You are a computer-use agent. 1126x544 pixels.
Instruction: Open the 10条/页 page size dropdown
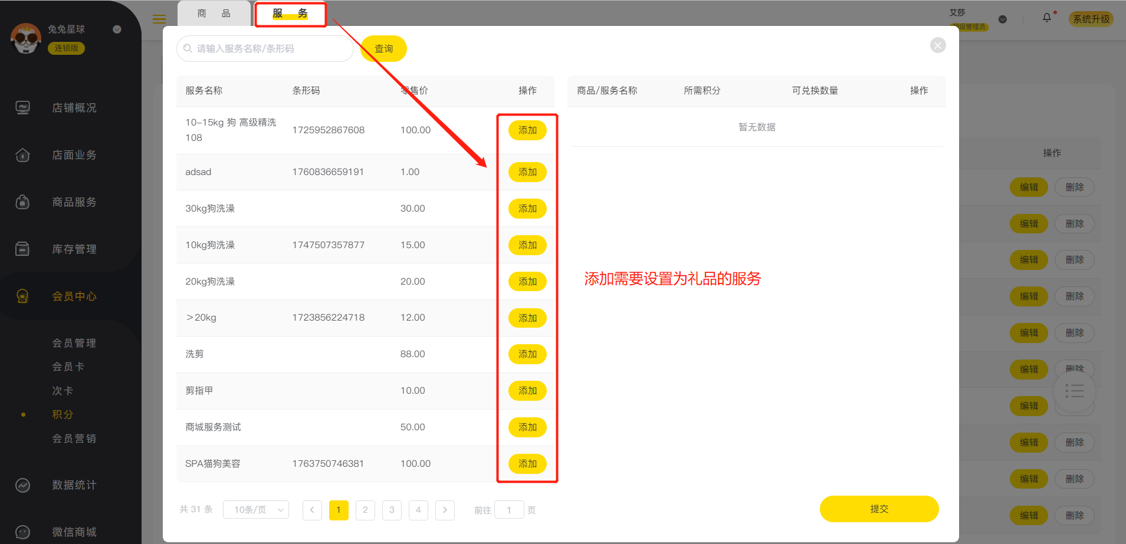coord(256,510)
